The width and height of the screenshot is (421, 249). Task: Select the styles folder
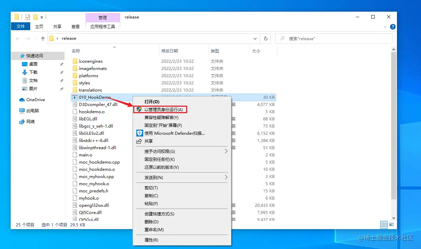pyautogui.click(x=84, y=83)
